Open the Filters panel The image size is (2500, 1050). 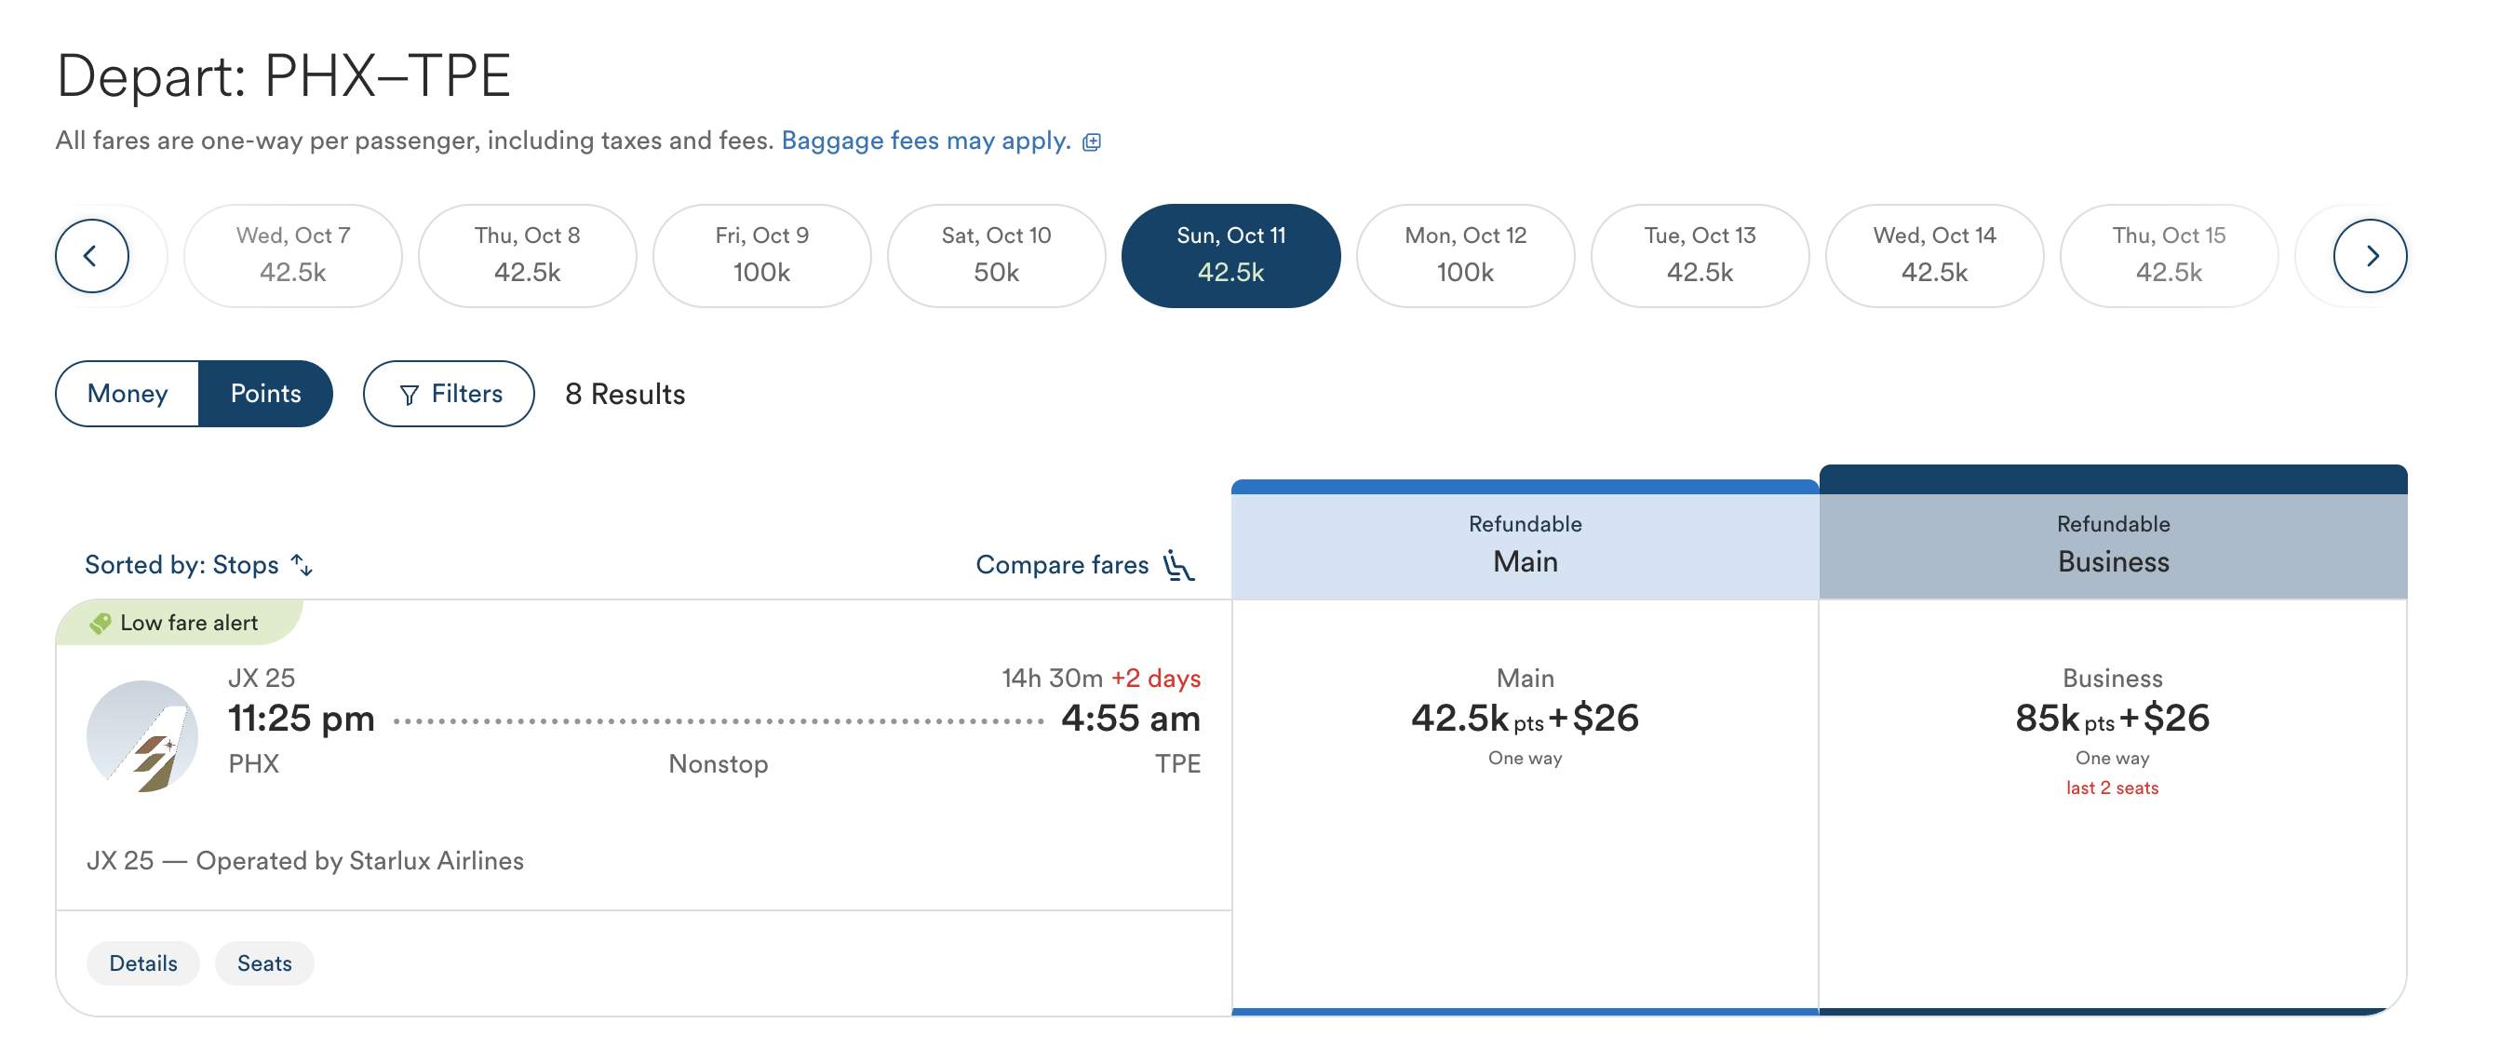[449, 393]
